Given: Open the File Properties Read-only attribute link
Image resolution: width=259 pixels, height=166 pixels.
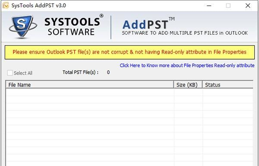Looking at the screenshot, I should click(187, 66).
